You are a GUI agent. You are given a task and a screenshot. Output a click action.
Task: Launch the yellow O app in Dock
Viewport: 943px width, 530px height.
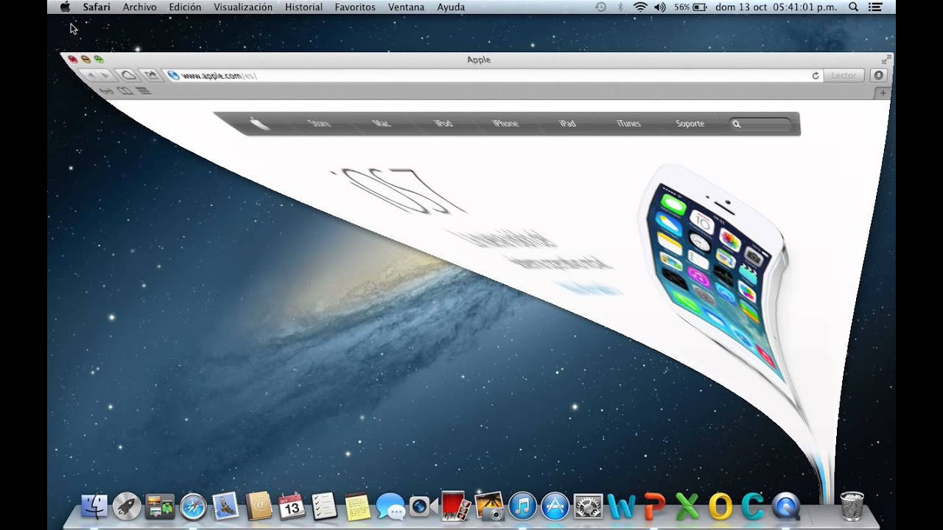point(720,506)
